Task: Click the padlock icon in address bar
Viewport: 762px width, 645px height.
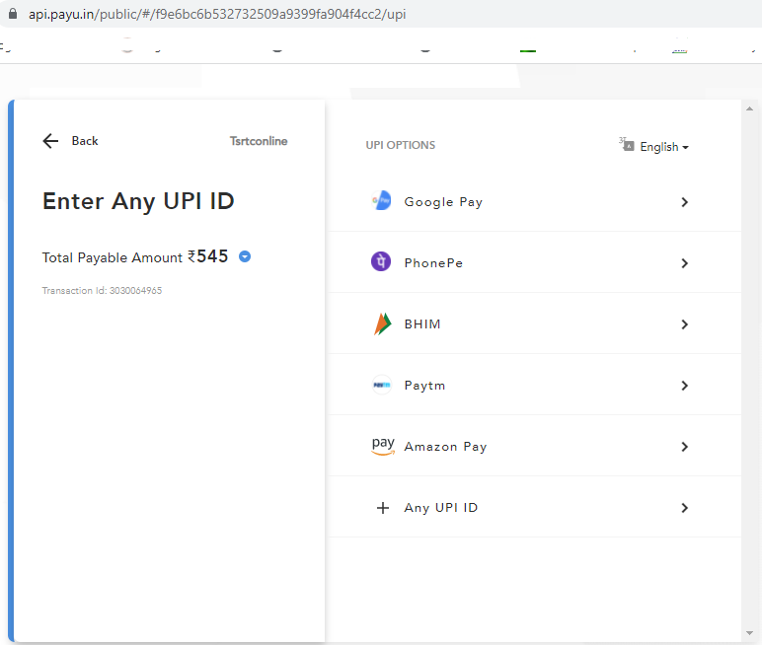Action: point(13,14)
